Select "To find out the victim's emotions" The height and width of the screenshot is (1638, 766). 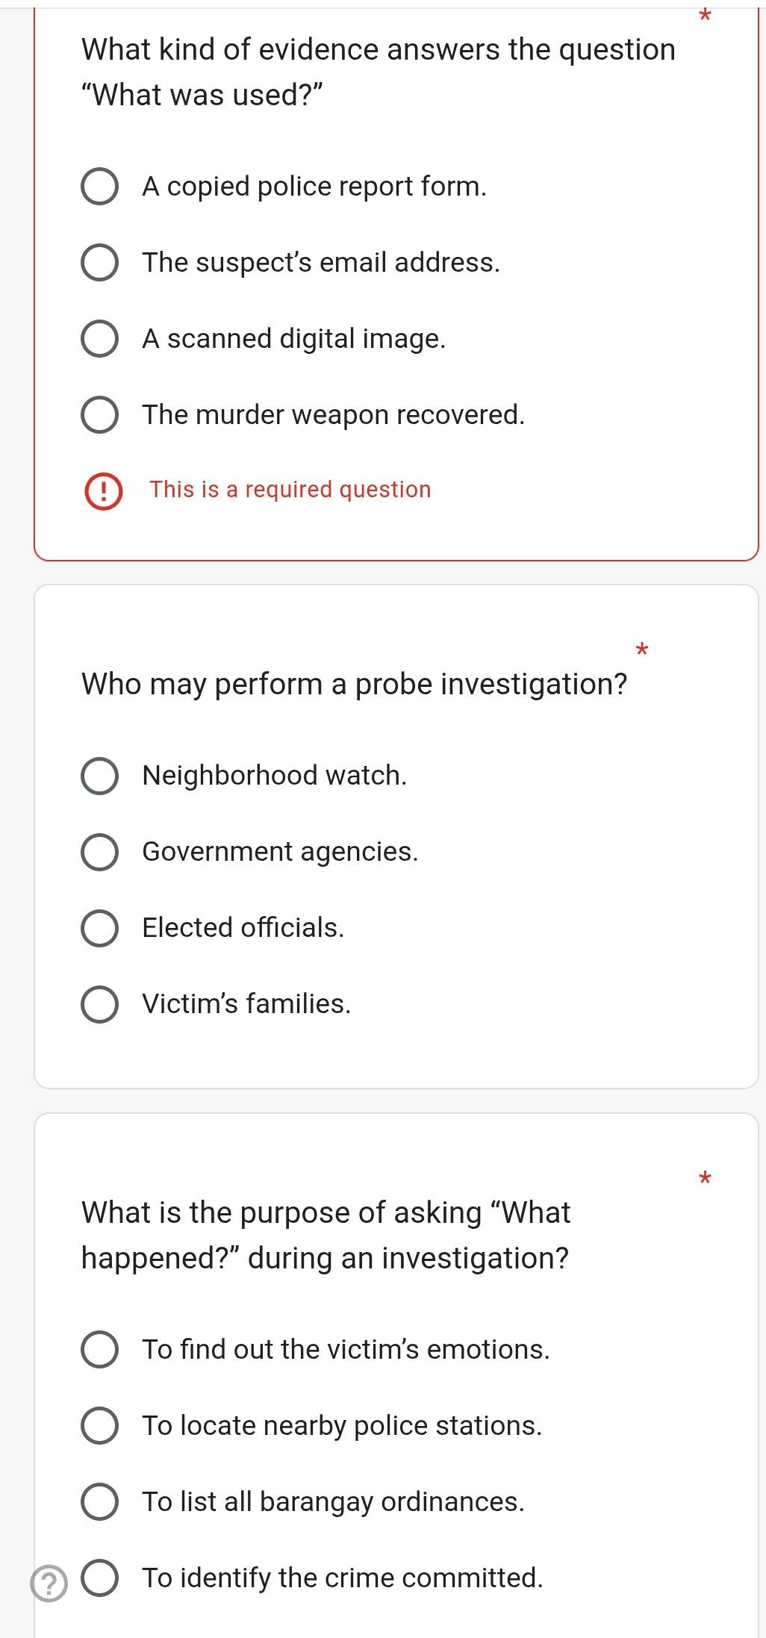pyautogui.click(x=99, y=1350)
